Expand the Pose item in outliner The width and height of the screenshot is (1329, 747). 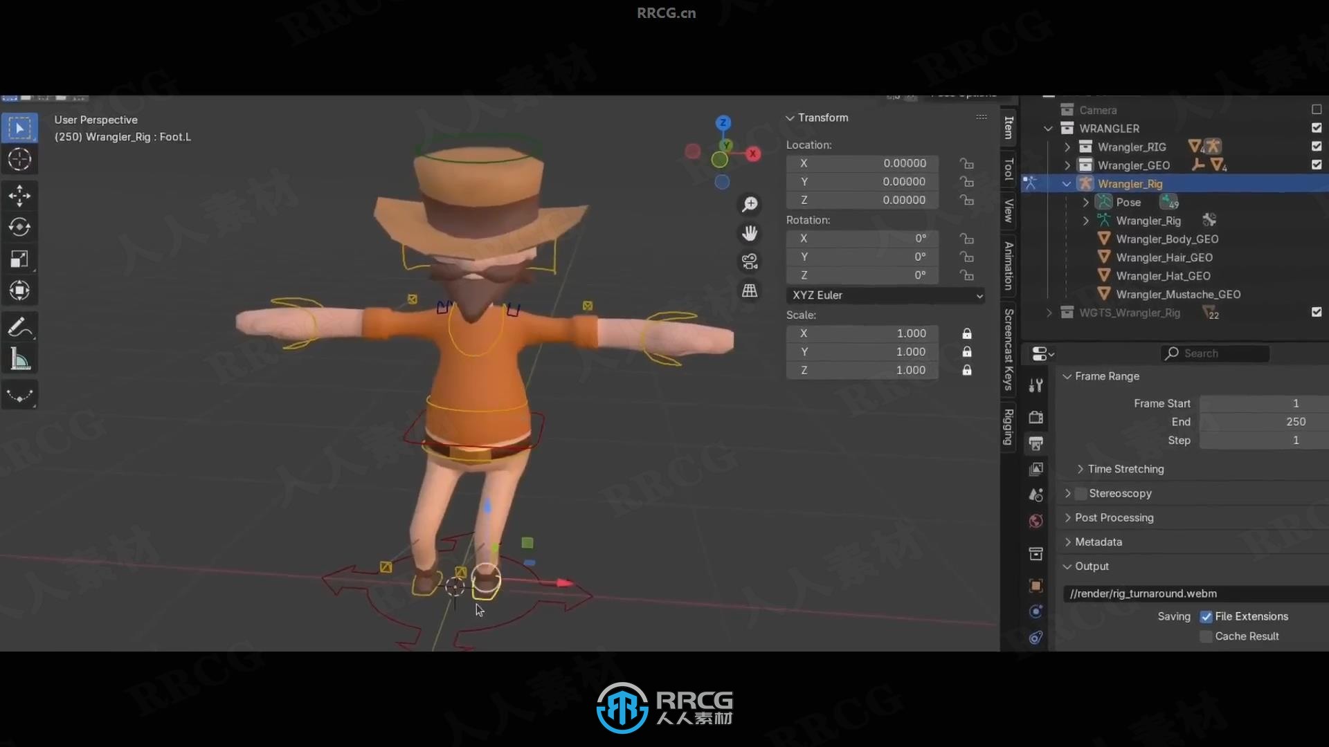click(x=1086, y=203)
